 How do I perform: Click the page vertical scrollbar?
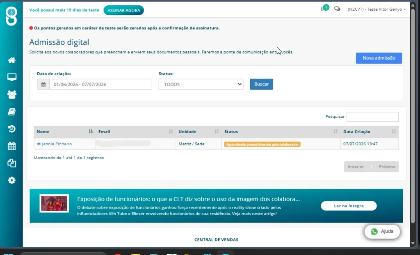413,115
